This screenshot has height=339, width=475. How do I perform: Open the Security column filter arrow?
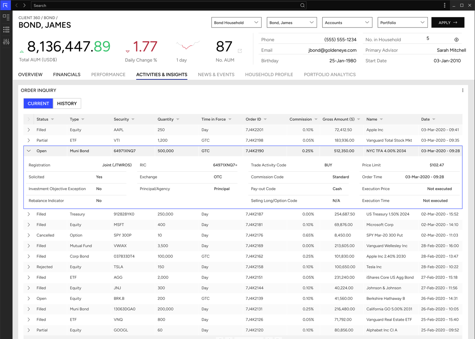(x=133, y=119)
